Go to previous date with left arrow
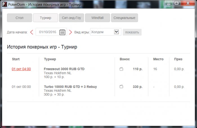197x128 pixels. click(32, 32)
